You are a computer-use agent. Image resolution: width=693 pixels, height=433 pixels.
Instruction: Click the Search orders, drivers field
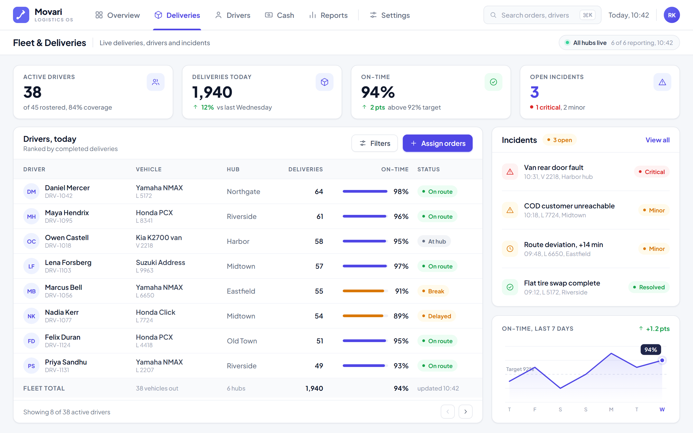point(542,15)
